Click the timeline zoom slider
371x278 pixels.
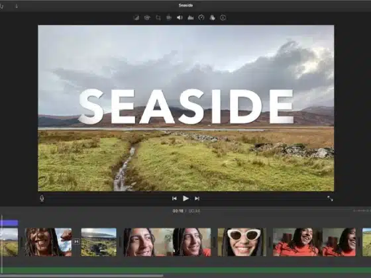362,210
